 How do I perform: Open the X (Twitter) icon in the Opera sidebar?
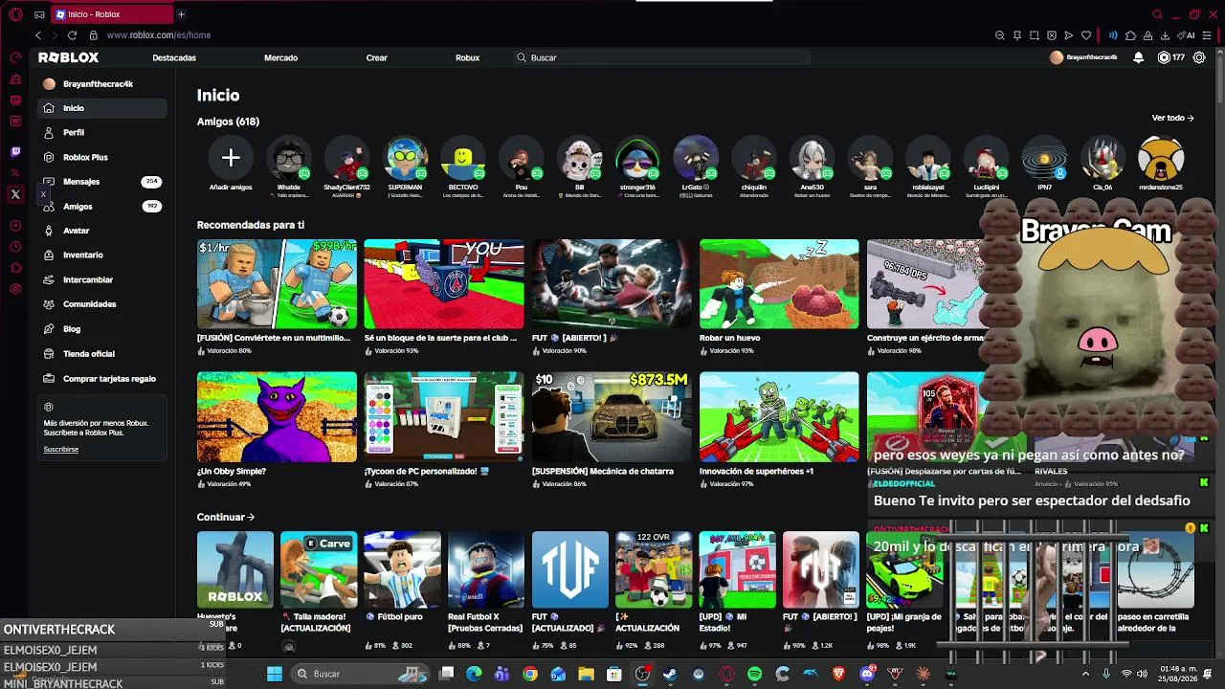(x=15, y=194)
